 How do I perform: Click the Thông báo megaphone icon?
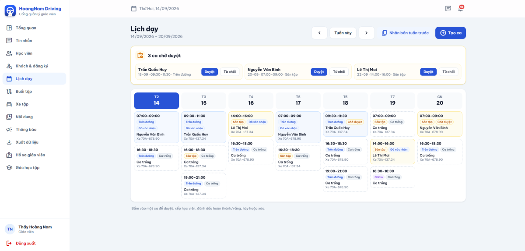pyautogui.click(x=9, y=130)
